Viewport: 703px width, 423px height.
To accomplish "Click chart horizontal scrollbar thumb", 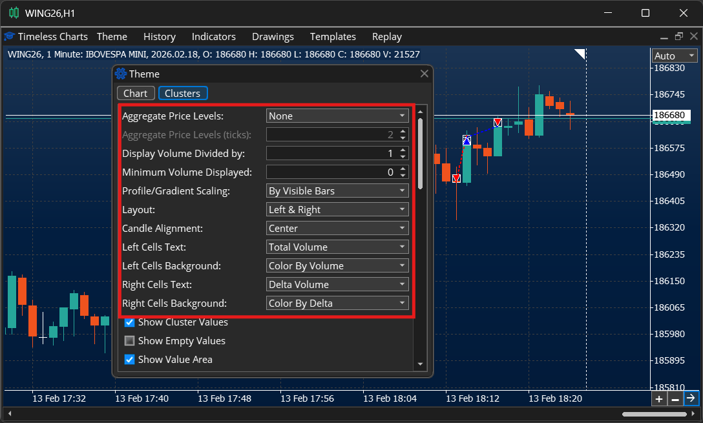I will point(654,414).
